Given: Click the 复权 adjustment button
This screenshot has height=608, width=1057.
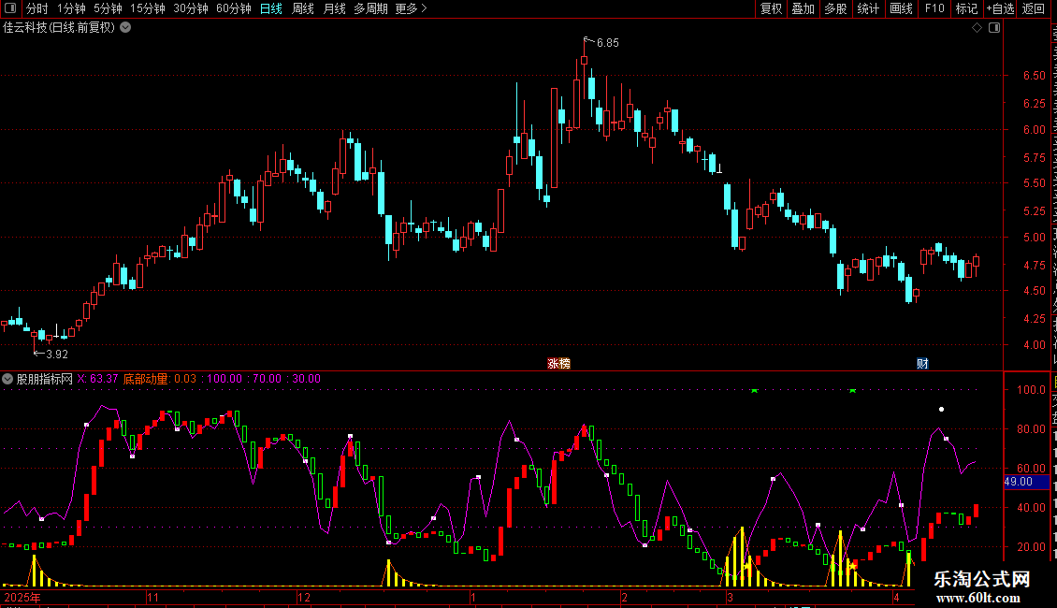Looking at the screenshot, I should [x=771, y=8].
